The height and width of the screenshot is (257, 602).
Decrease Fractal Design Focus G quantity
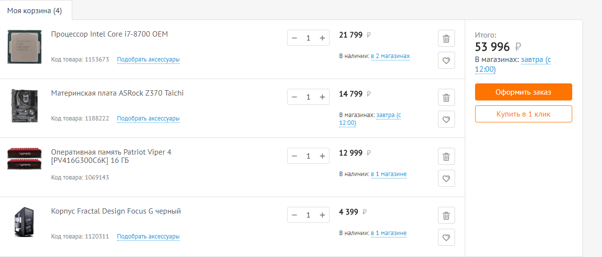(294, 215)
